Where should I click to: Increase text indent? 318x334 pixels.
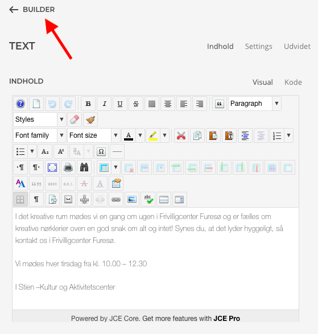245,135
